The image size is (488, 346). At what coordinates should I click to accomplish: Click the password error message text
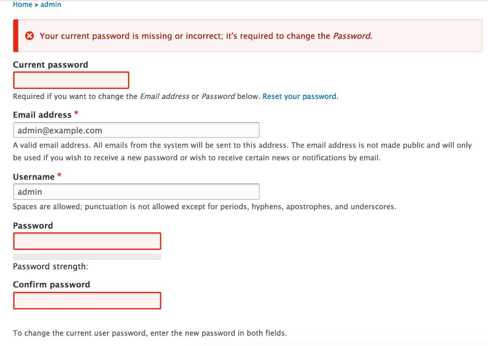point(206,36)
